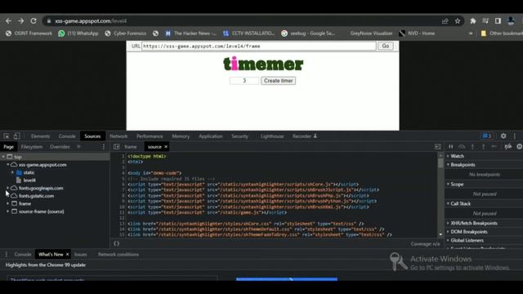
Task: Expand the static folder
Action: [12, 172]
